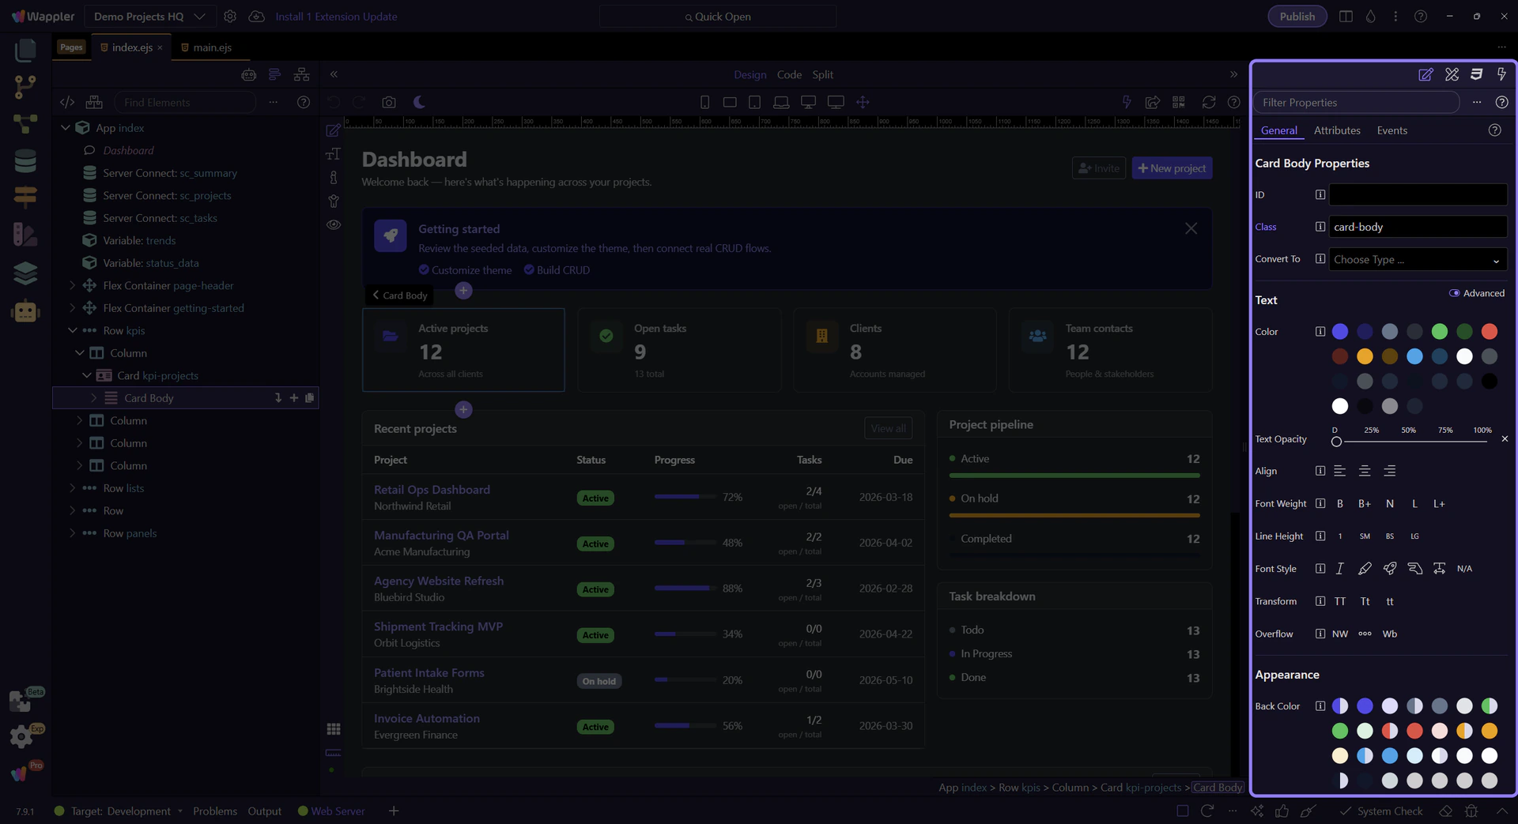
Task: Click the New project button
Action: (x=1171, y=168)
